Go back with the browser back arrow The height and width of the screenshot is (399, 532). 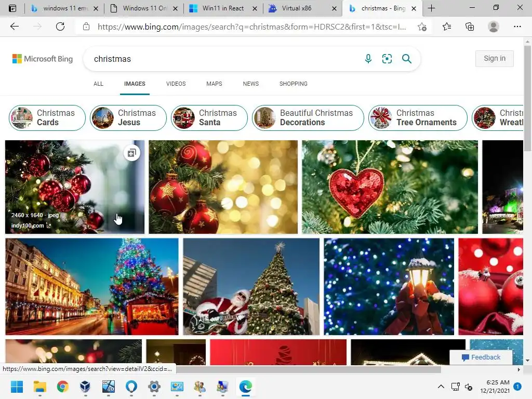coord(14,26)
